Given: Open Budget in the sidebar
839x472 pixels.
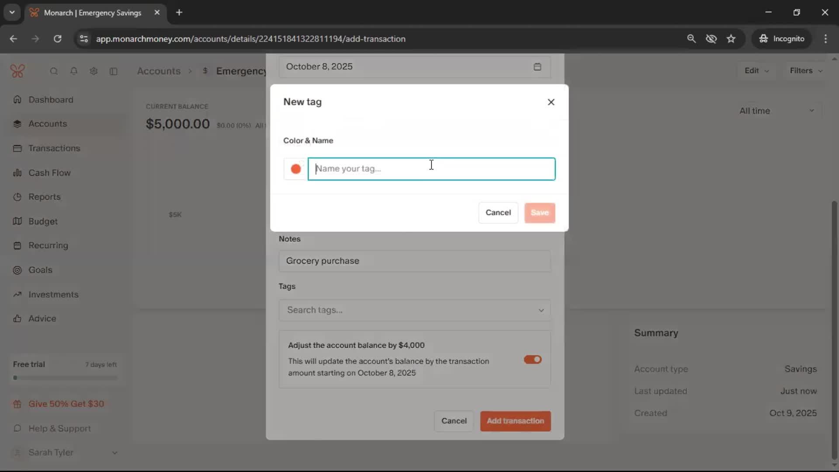Looking at the screenshot, I should point(43,222).
